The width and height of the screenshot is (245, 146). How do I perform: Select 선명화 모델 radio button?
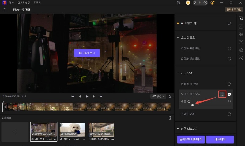click(229, 114)
